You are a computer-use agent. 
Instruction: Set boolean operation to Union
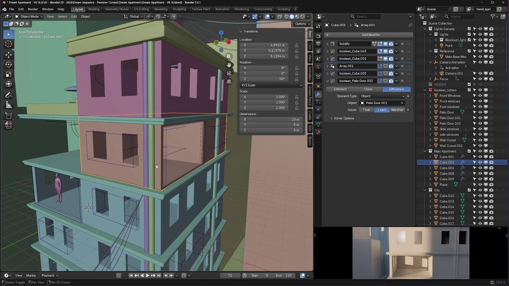coord(368,89)
